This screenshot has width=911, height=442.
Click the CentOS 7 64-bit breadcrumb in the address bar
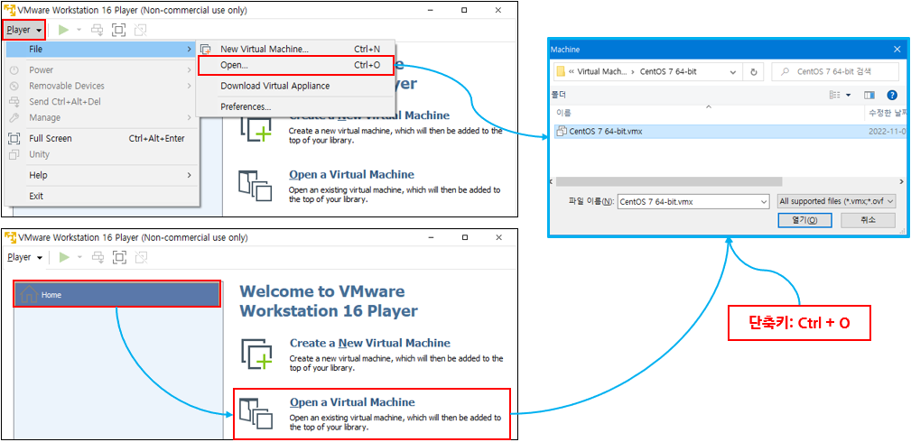coord(668,71)
